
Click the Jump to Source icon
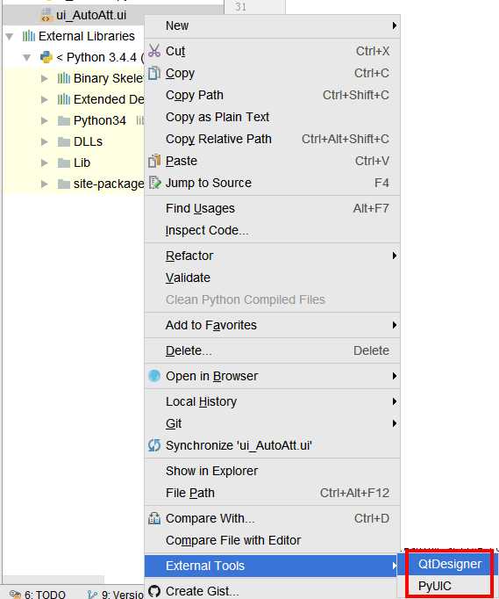tap(154, 183)
